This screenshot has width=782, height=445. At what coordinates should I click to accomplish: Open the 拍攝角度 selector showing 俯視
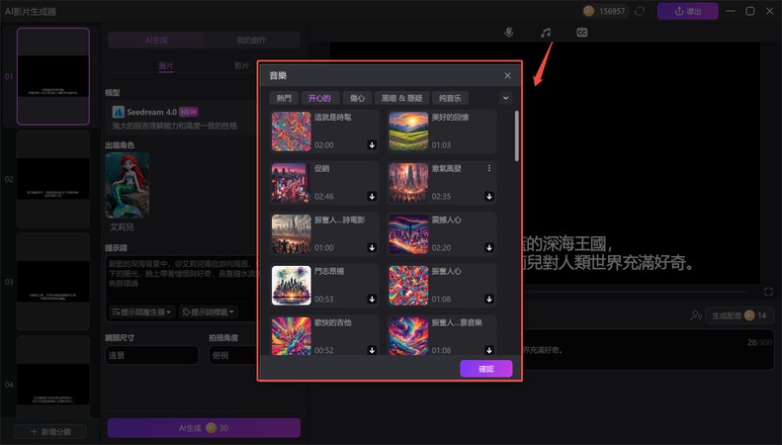pos(234,355)
